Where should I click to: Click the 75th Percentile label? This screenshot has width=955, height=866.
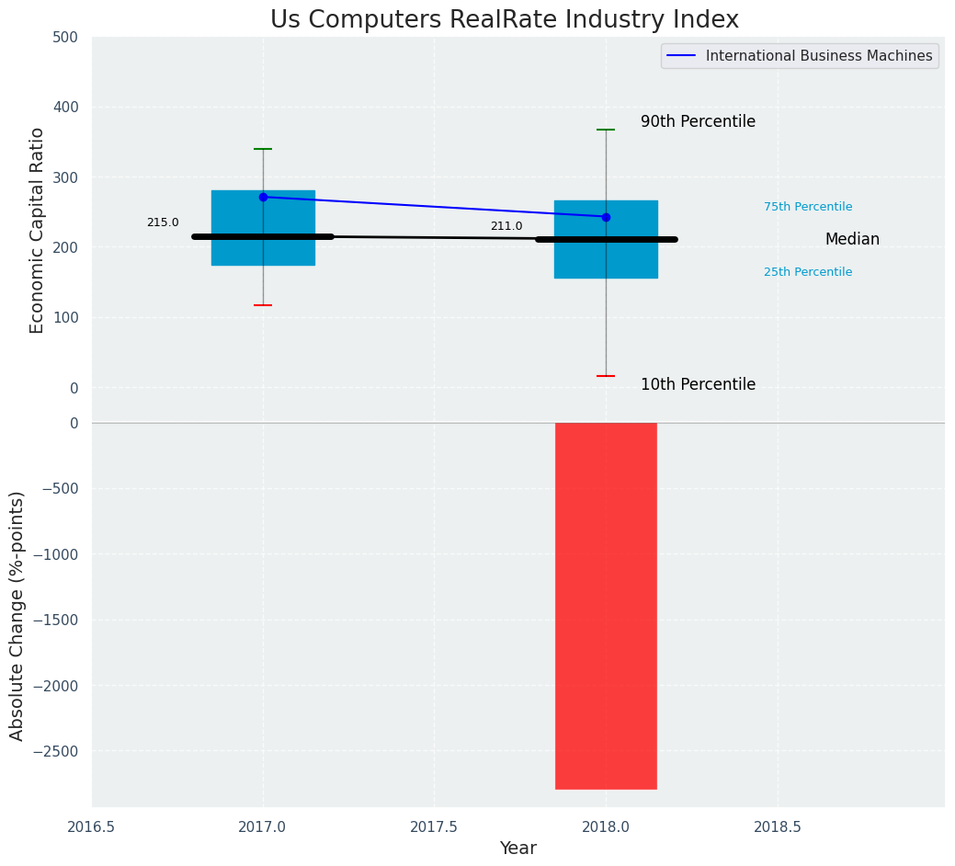808,207
